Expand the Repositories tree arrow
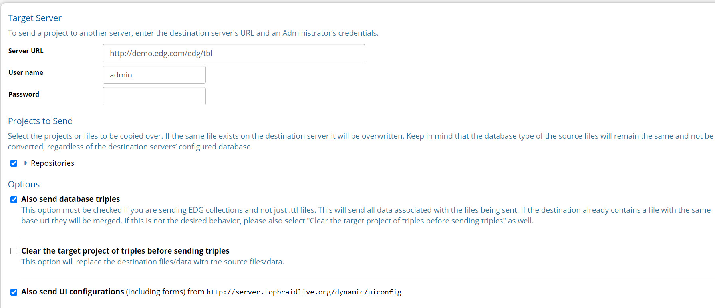The image size is (715, 308). pos(26,163)
